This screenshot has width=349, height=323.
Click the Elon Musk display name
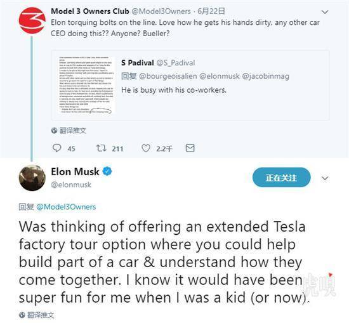click(75, 171)
